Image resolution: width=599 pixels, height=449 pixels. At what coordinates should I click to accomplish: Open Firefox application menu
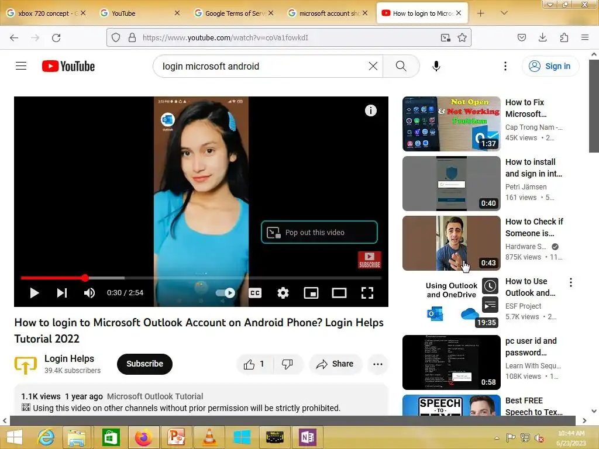coord(585,38)
